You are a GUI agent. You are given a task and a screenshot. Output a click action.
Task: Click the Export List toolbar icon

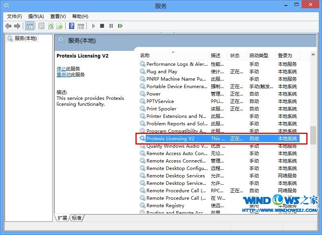click(60, 26)
